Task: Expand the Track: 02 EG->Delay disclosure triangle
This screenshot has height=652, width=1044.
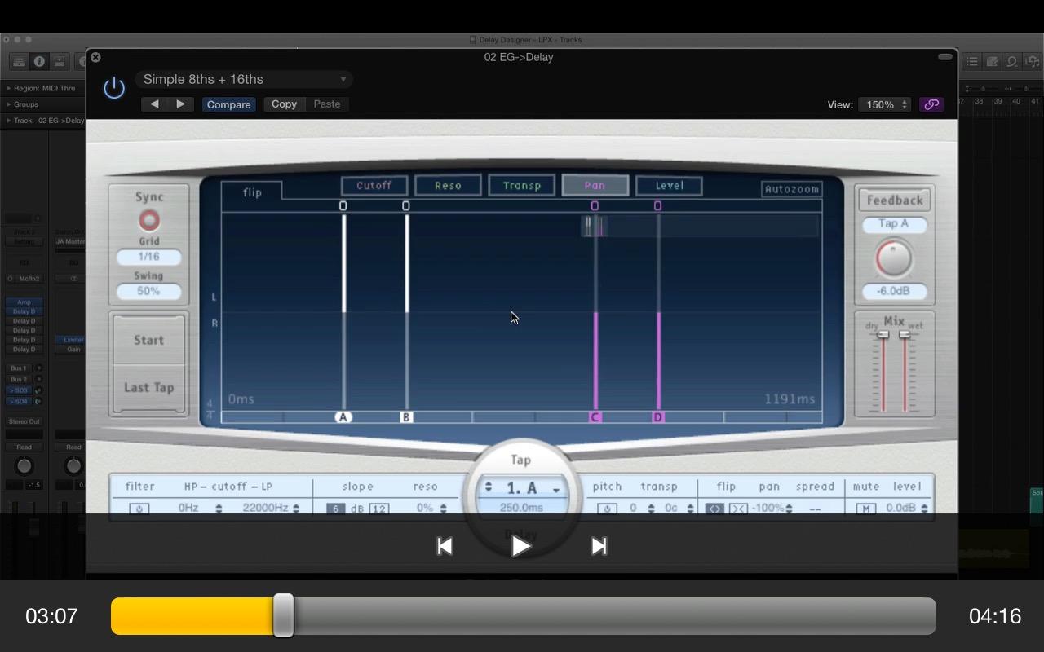Action: click(x=8, y=121)
